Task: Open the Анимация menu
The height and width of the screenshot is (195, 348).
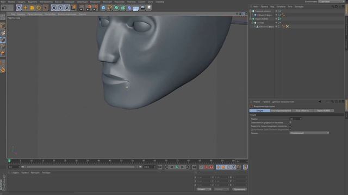Action: (69, 2)
